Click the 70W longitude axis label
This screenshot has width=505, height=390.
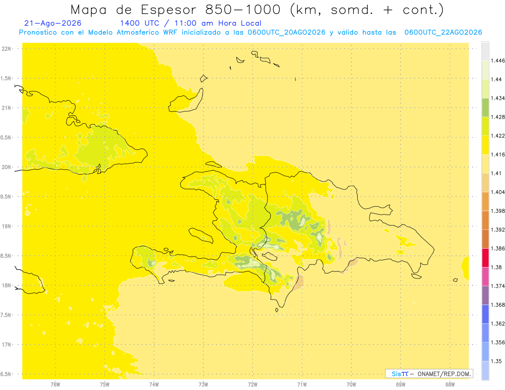(351, 385)
